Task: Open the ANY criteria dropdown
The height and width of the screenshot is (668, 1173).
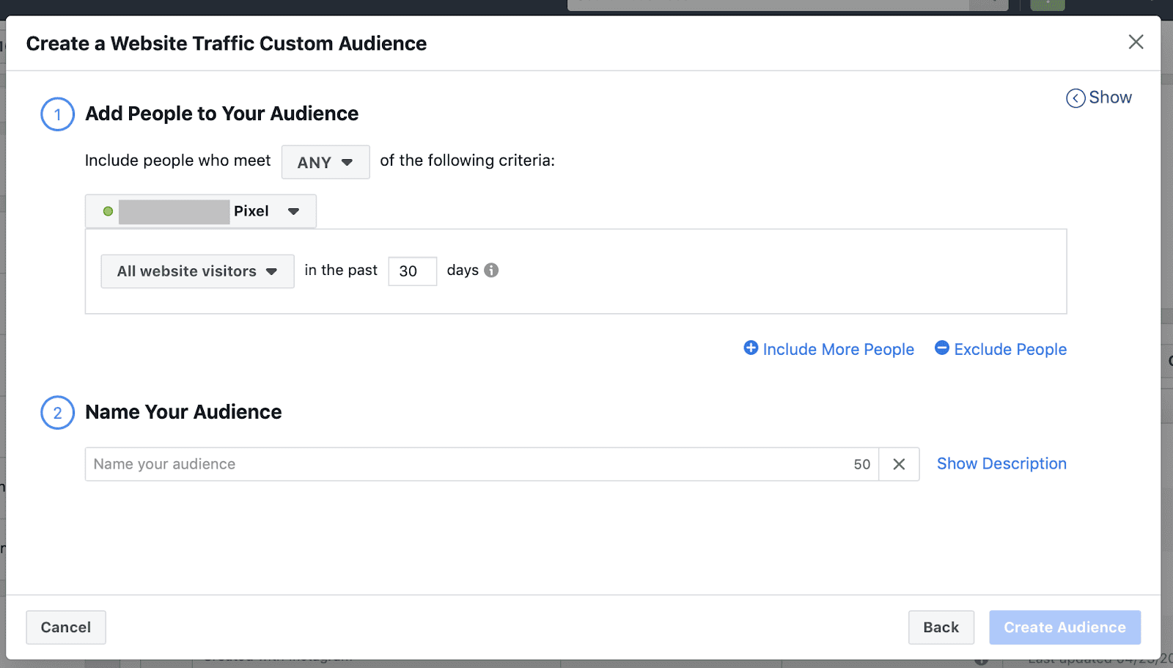Action: [x=326, y=162]
